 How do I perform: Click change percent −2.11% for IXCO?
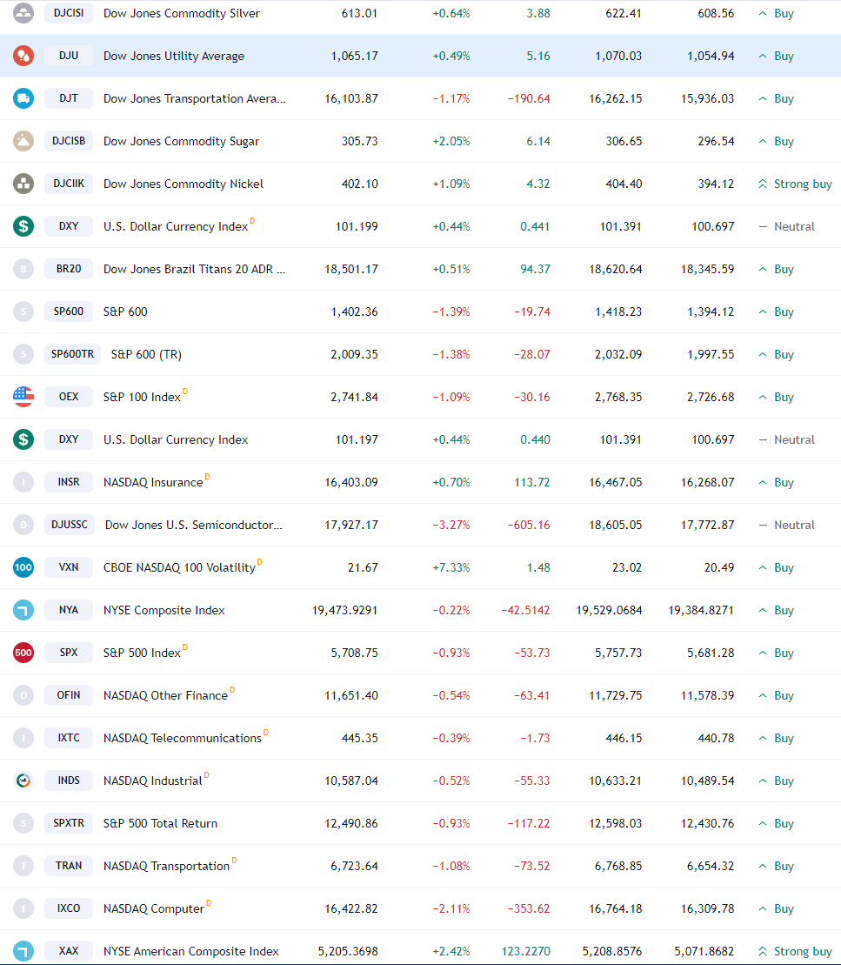tap(451, 908)
